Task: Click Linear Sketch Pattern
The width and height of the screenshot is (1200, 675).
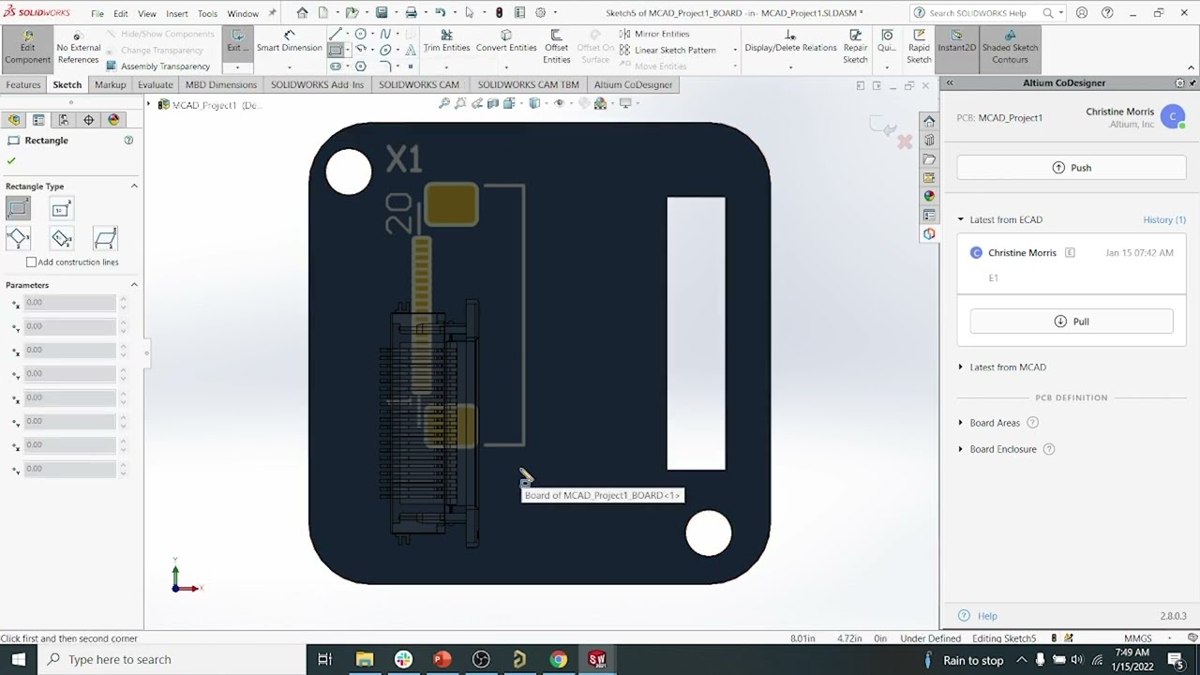Action: tap(667, 50)
